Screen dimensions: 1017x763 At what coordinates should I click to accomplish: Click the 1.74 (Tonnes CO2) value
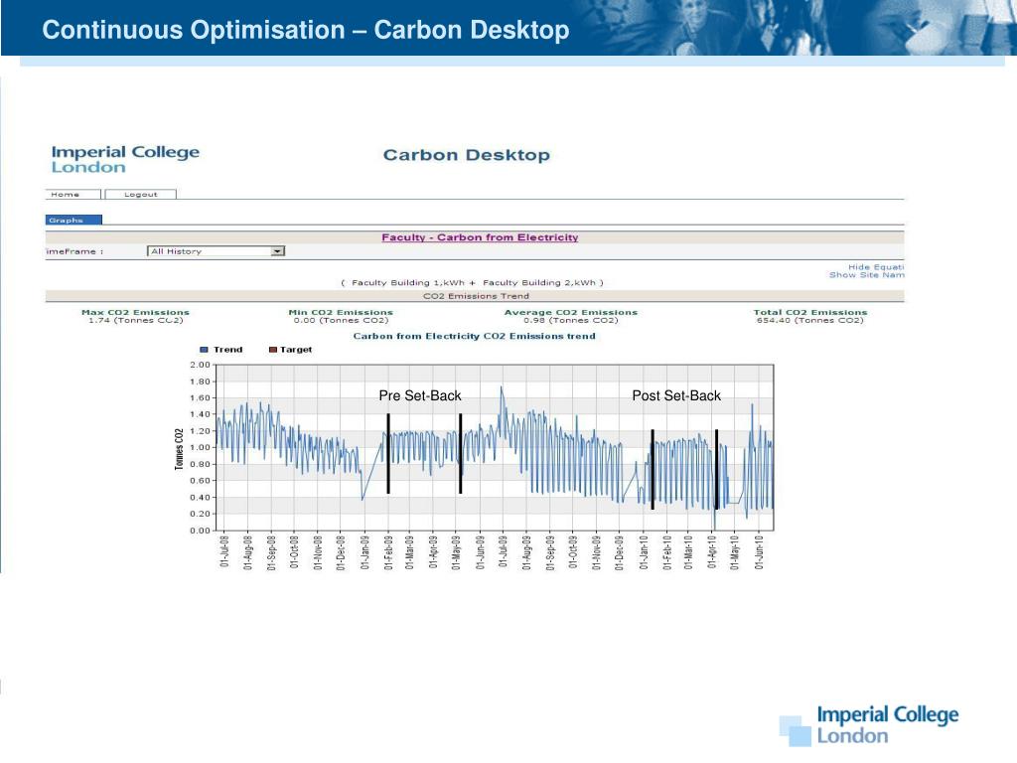(135, 321)
